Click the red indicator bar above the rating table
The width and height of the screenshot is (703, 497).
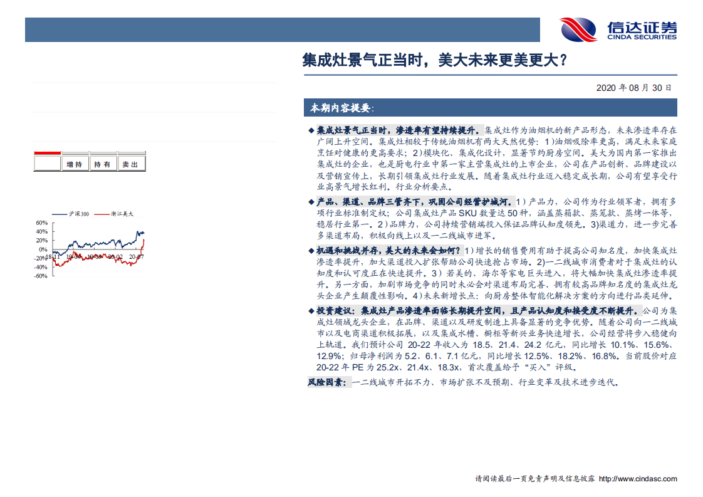pyautogui.click(x=48, y=152)
